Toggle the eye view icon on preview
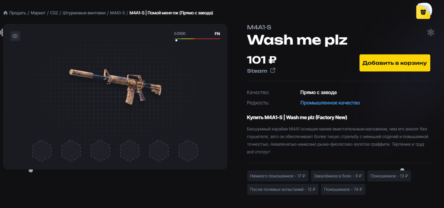This screenshot has height=208, width=444. (15, 36)
